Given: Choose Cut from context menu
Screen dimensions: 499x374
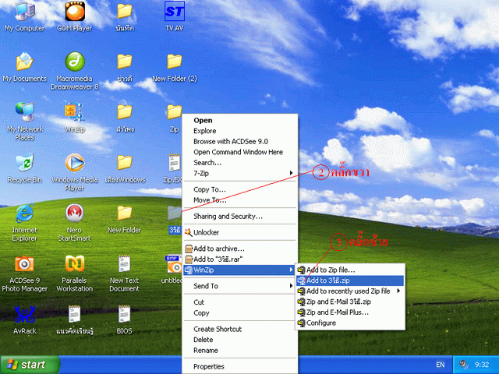Looking at the screenshot, I should [240, 302].
